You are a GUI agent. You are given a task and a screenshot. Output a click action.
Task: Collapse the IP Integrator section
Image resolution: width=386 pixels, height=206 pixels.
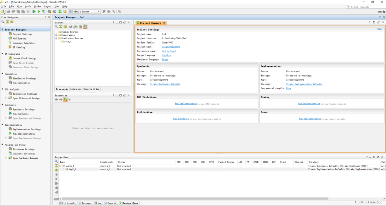[2, 54]
